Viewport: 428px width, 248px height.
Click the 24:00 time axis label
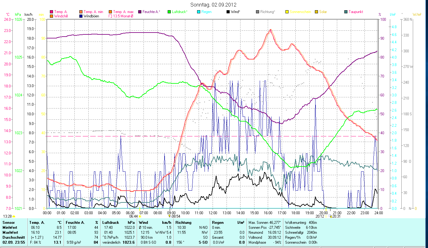[x=379, y=213]
